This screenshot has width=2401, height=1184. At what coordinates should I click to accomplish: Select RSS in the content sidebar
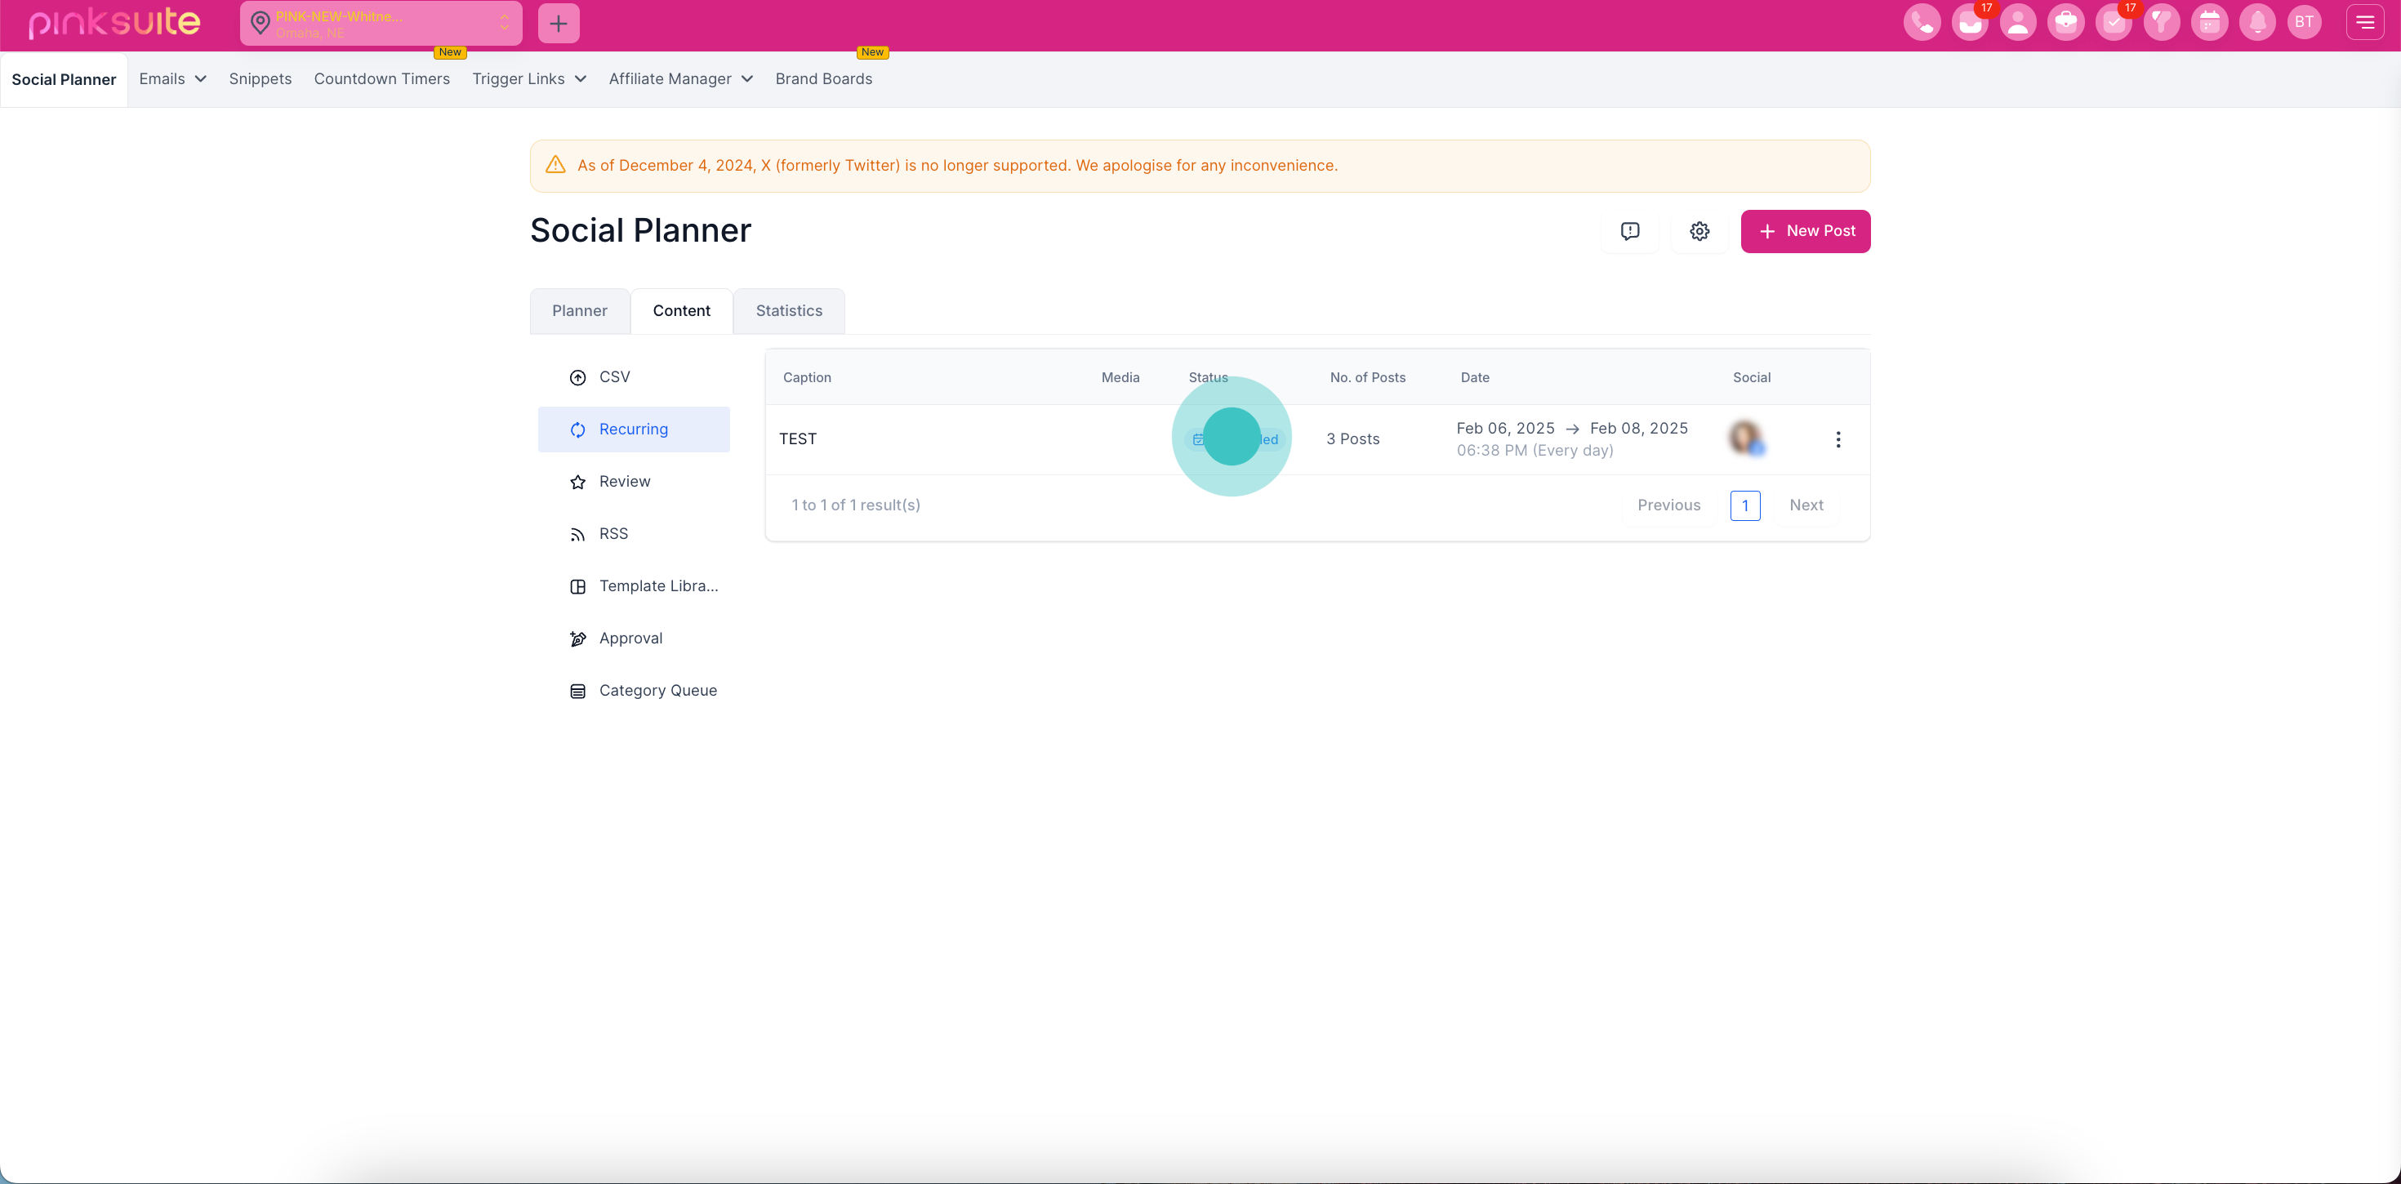[613, 534]
